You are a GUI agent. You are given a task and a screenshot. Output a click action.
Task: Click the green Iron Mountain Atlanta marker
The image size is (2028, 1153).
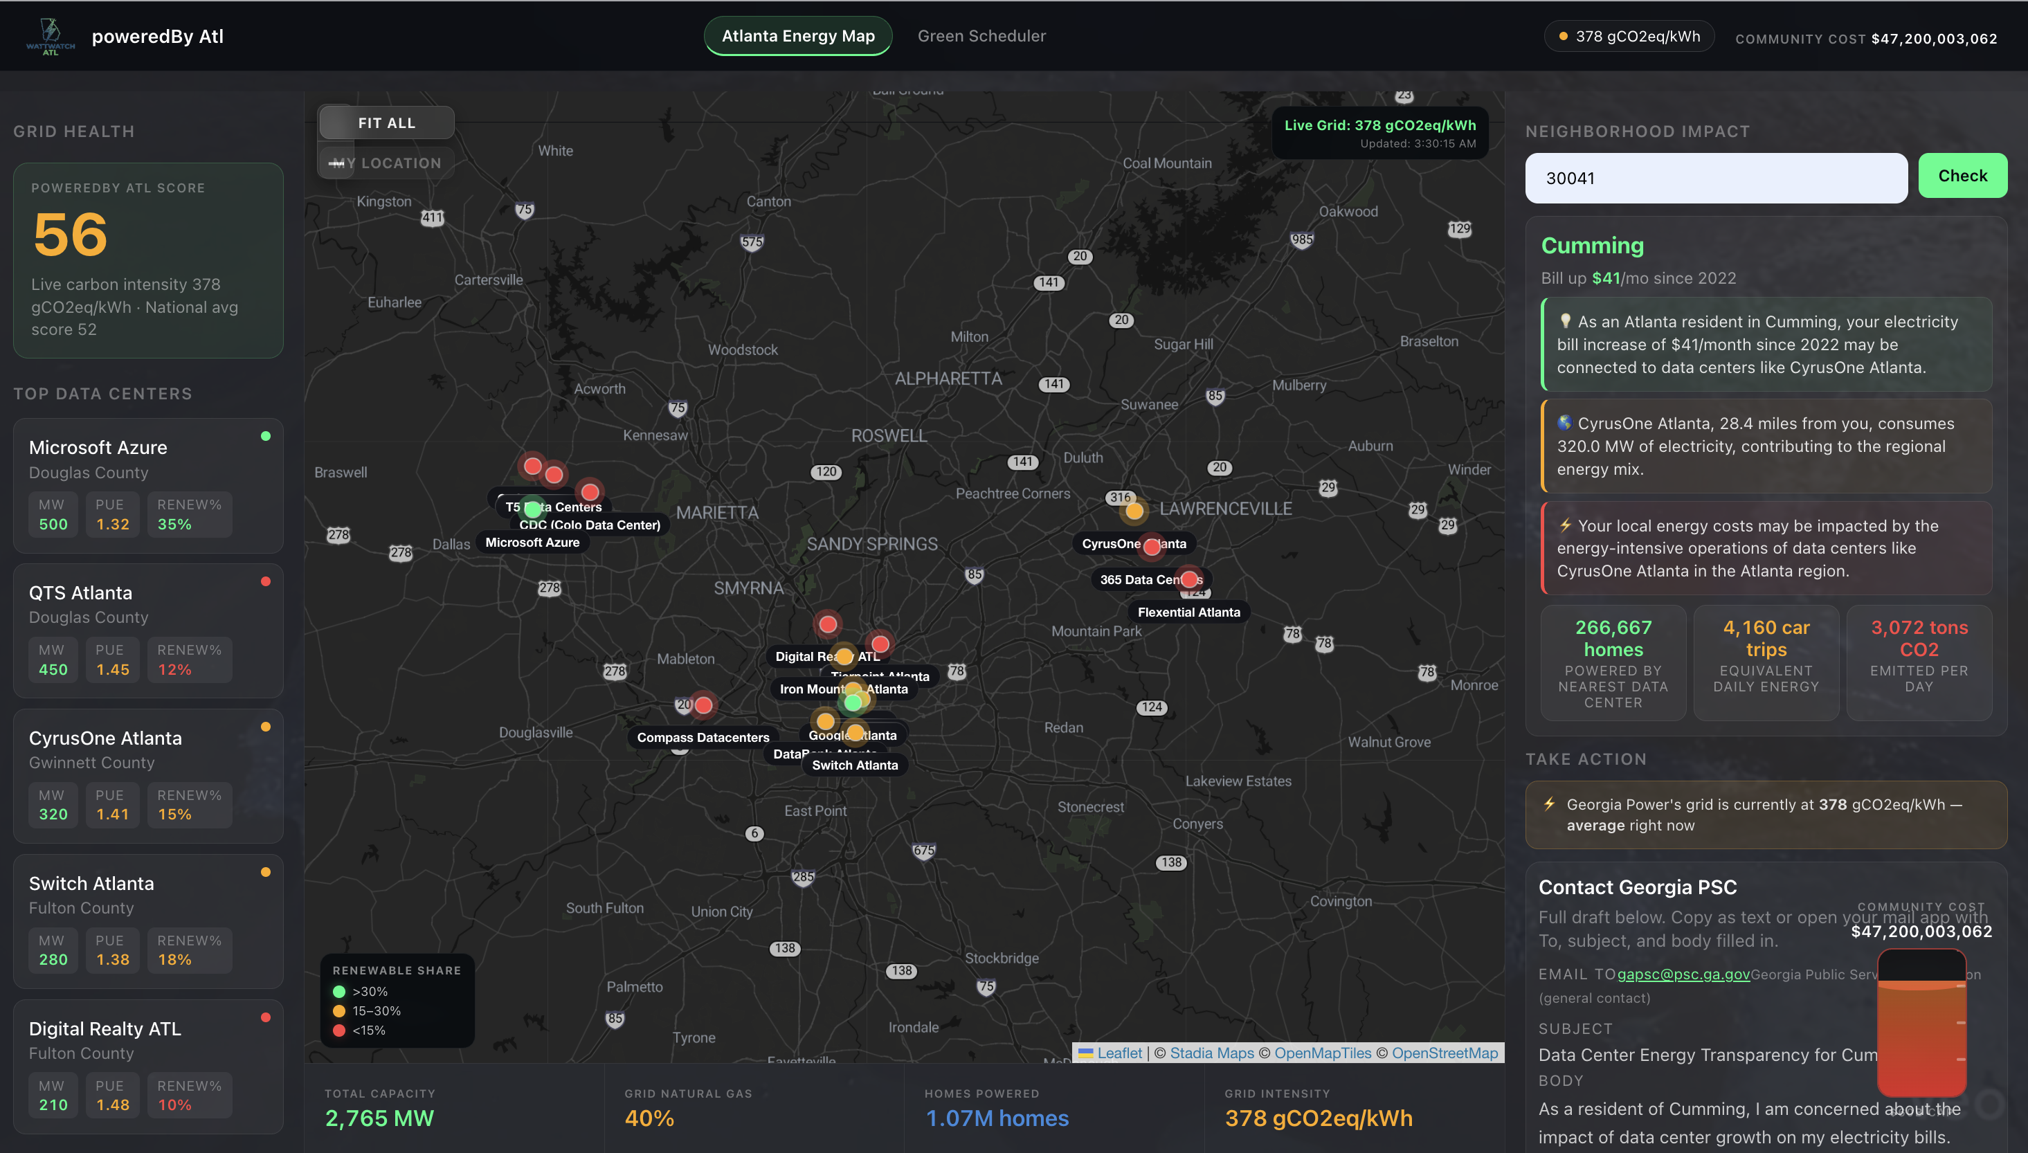(853, 702)
